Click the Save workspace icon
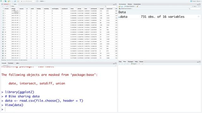The width and height of the screenshot is (202, 113). tap(122, 6)
